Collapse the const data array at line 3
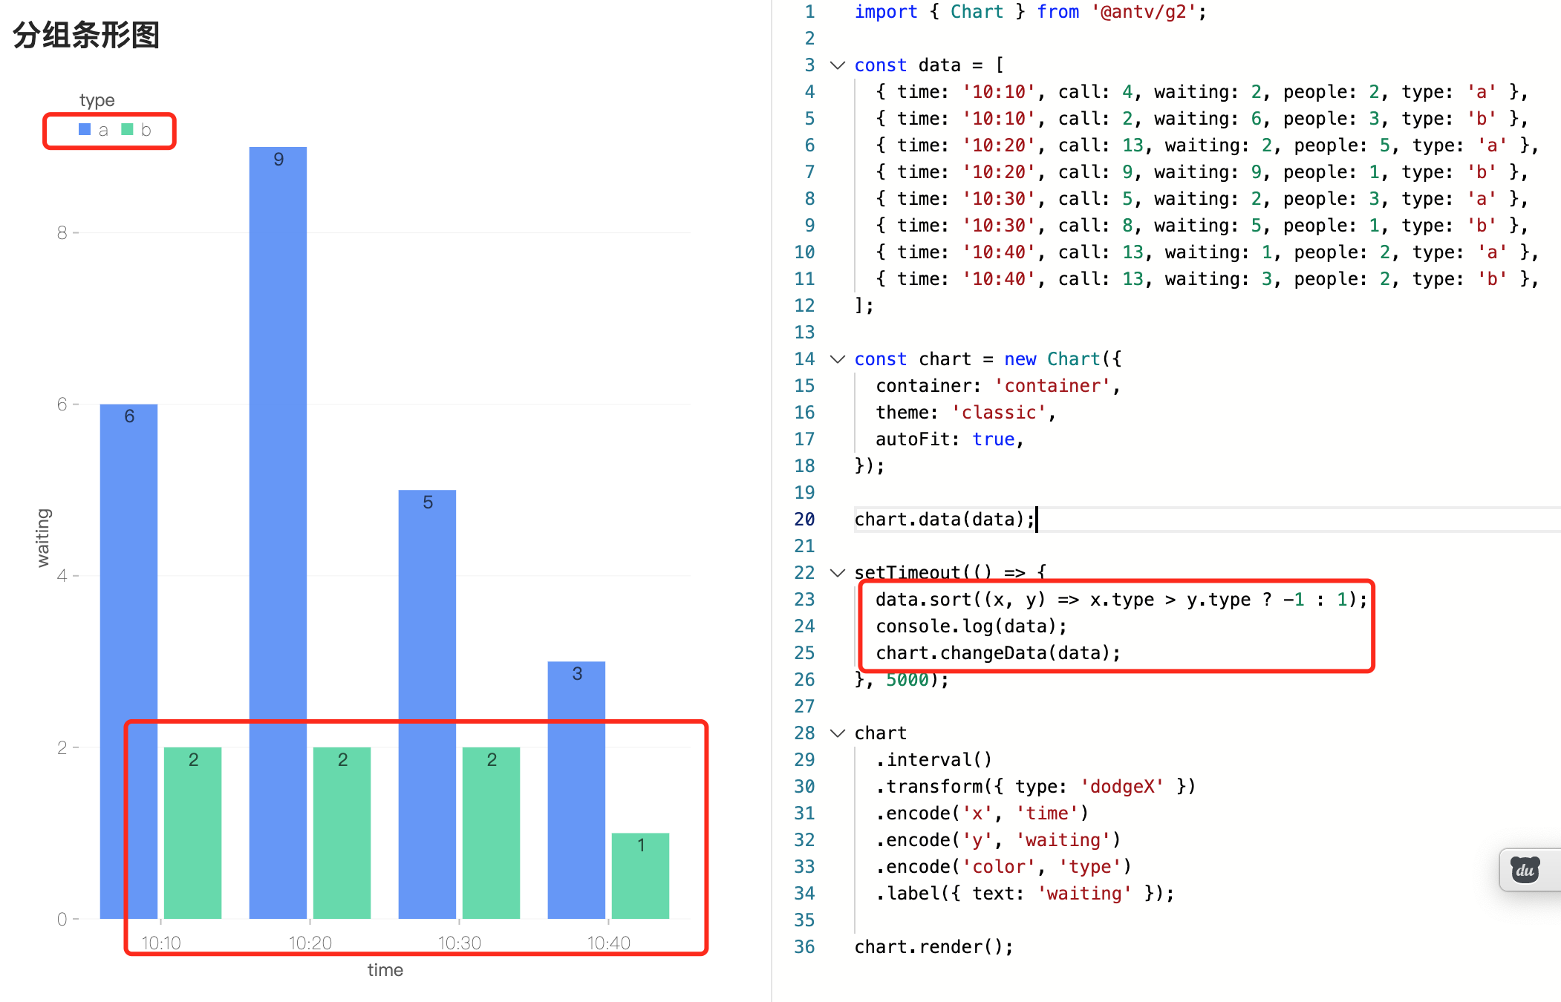The image size is (1561, 1002). [x=837, y=65]
